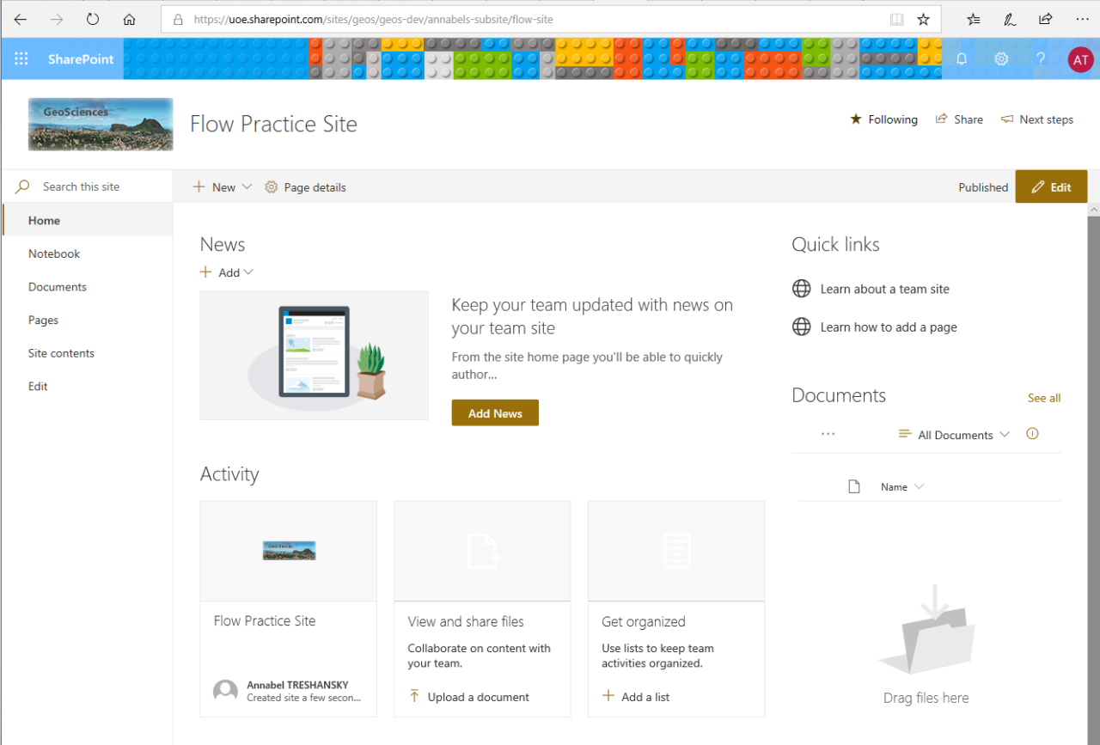Select Pages in the left navigation
Viewport: 1100px width, 745px height.
(43, 319)
